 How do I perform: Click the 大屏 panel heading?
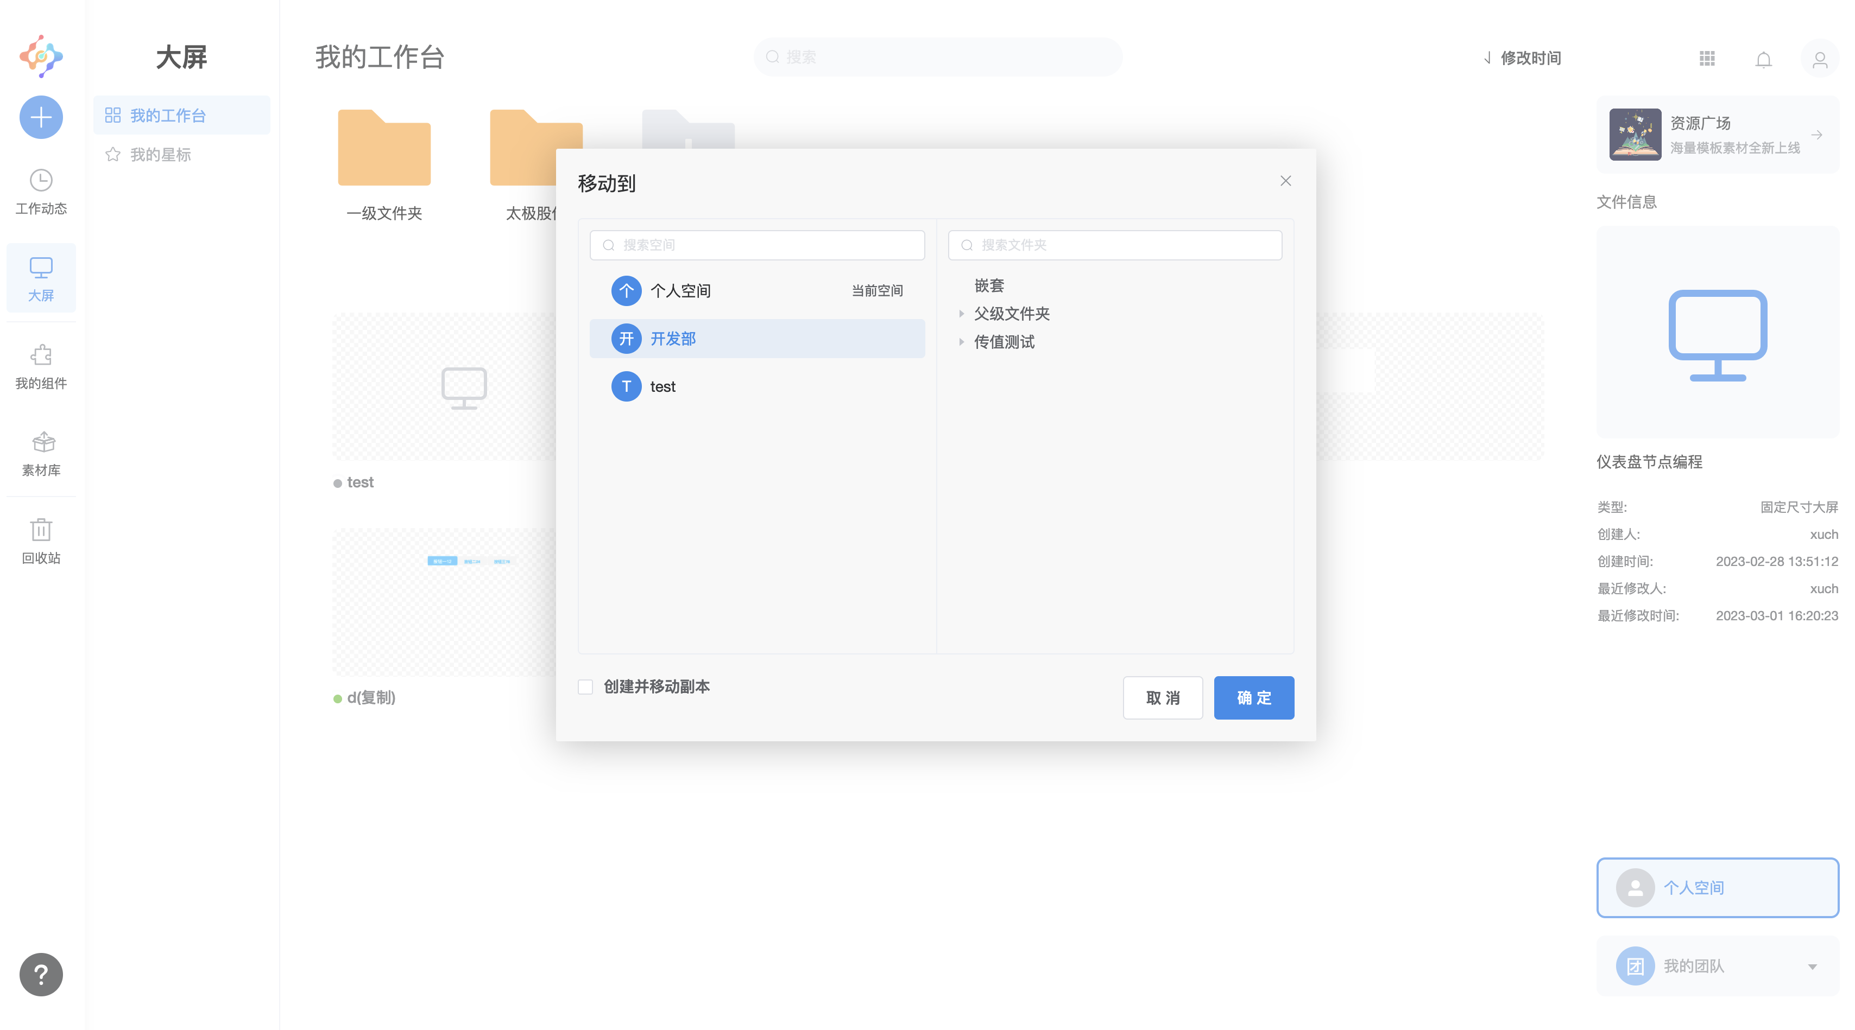(181, 57)
